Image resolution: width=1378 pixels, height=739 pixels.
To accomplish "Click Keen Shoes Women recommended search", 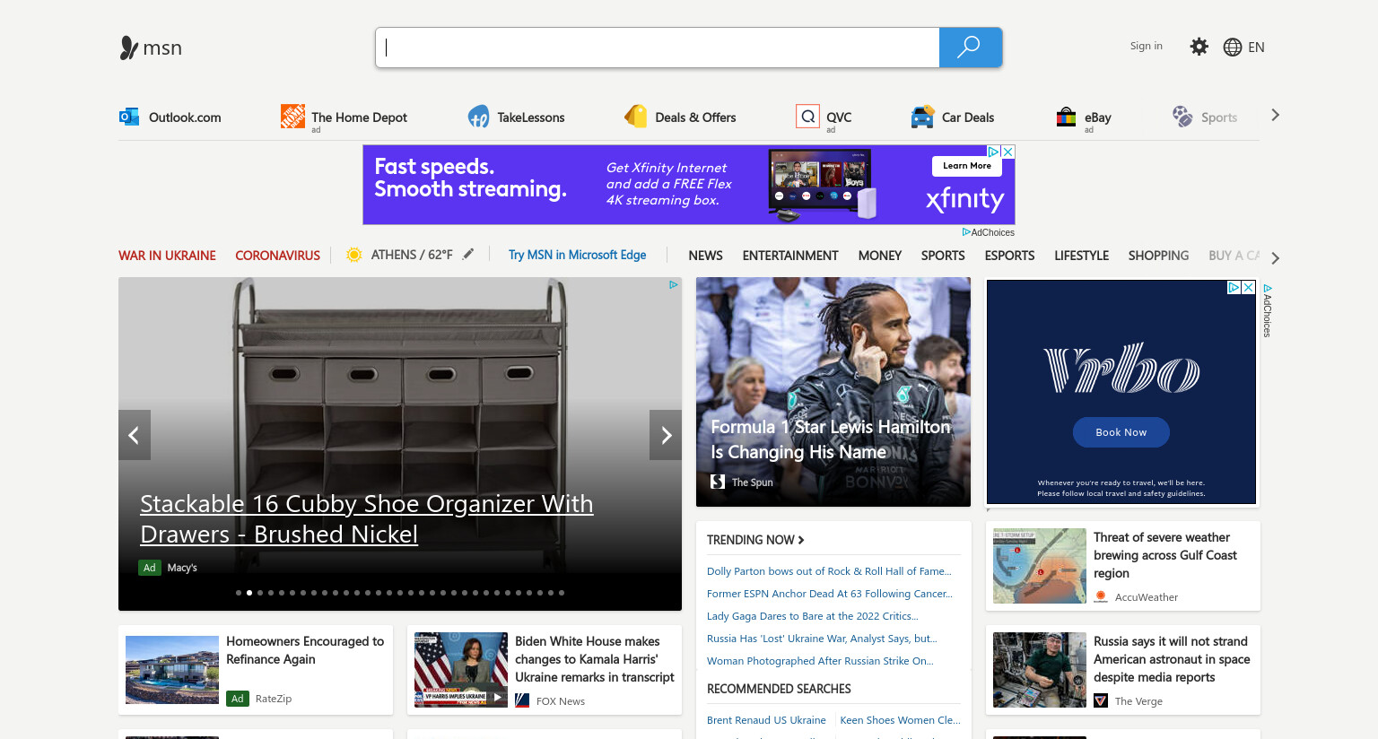I will pos(900,720).
